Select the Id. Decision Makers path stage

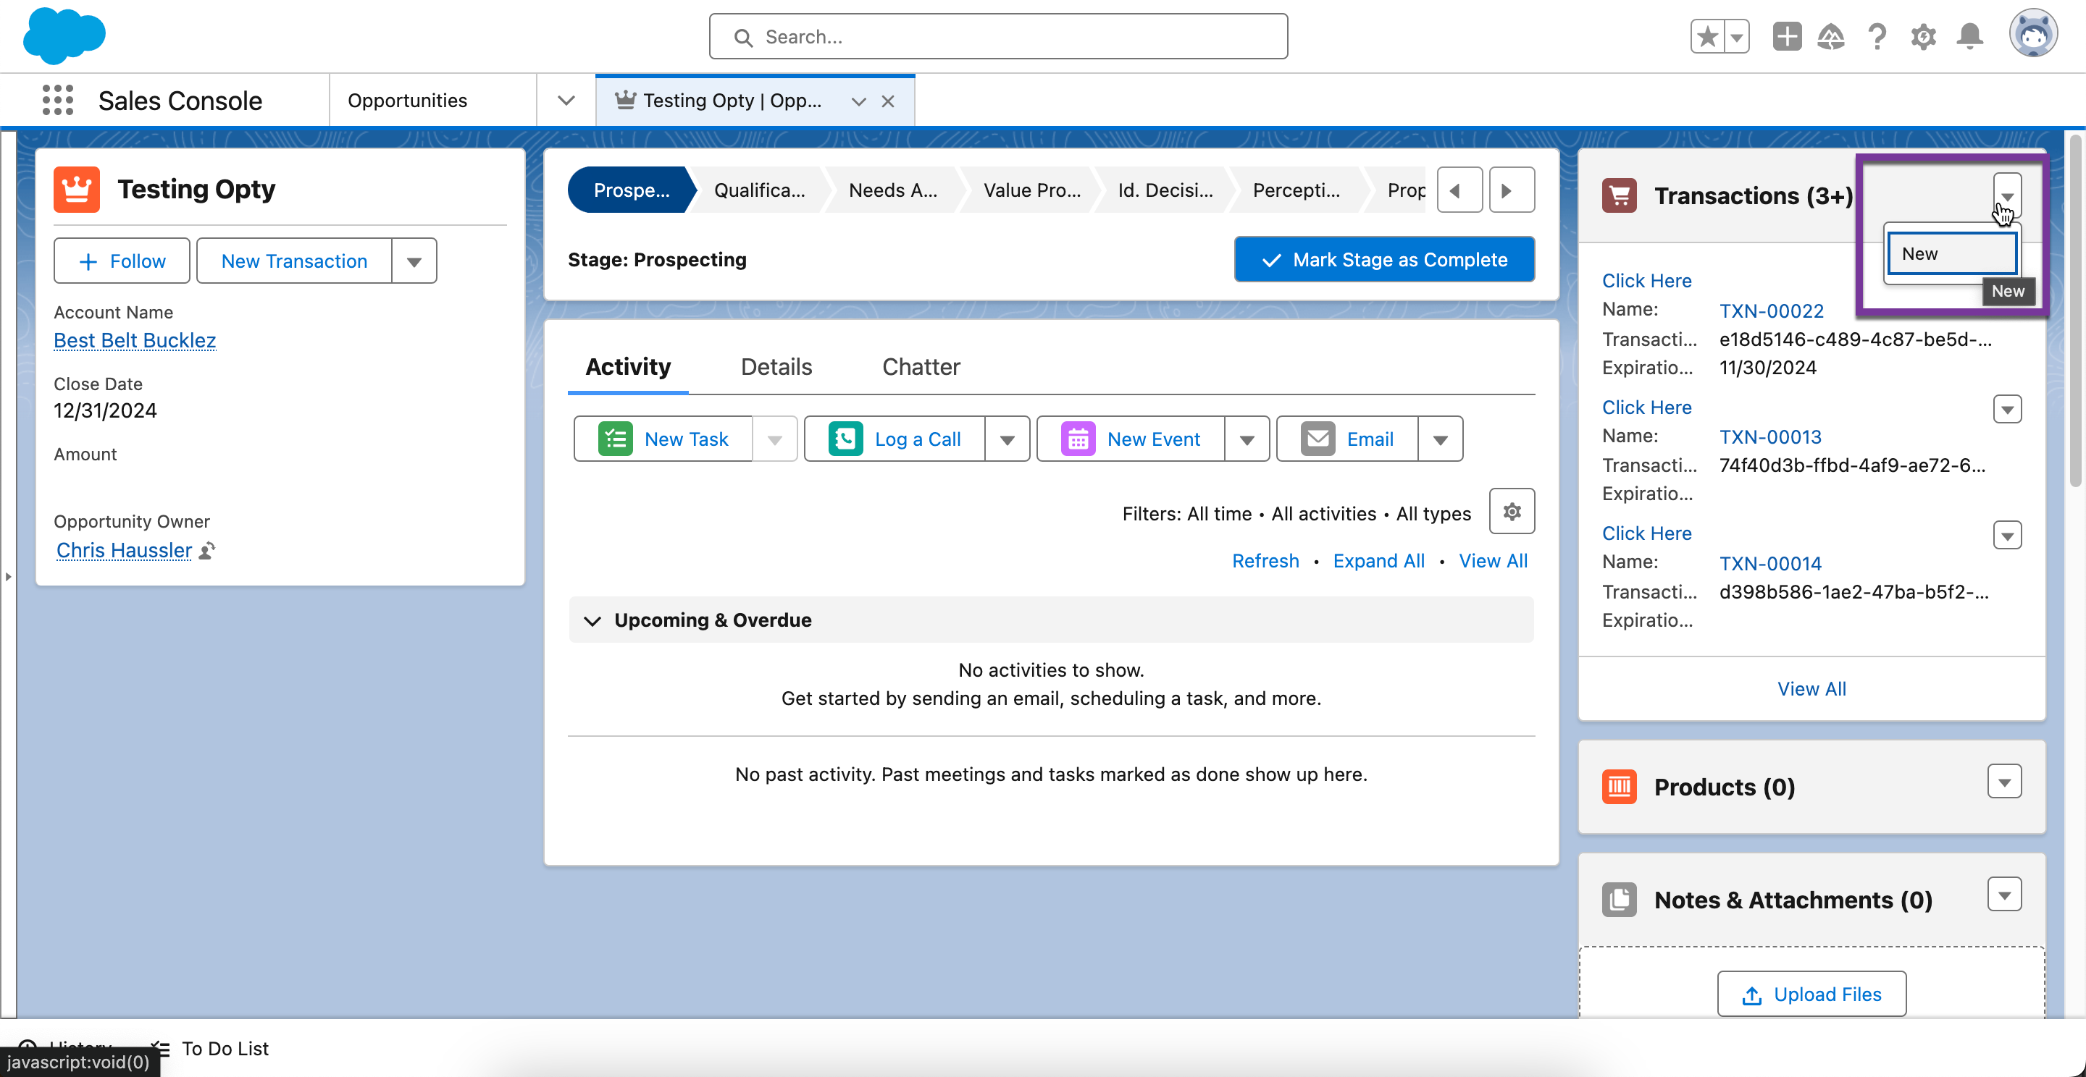[1165, 190]
